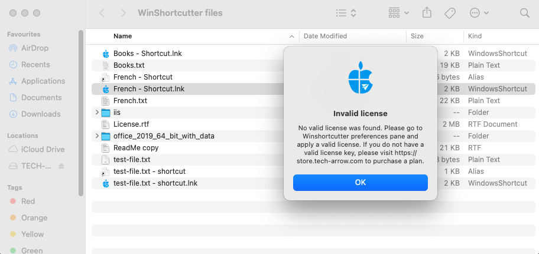The image size is (539, 254).
Task: Click the Search magnifier icon
Action: pos(524,13)
